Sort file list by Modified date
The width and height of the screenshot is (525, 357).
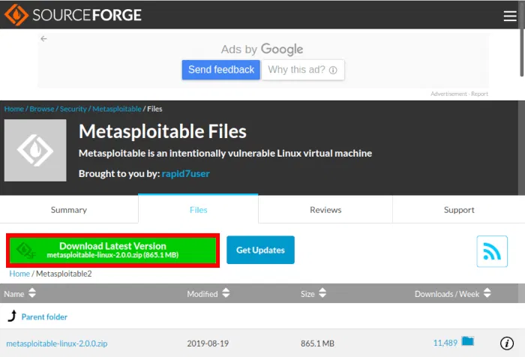(x=208, y=294)
